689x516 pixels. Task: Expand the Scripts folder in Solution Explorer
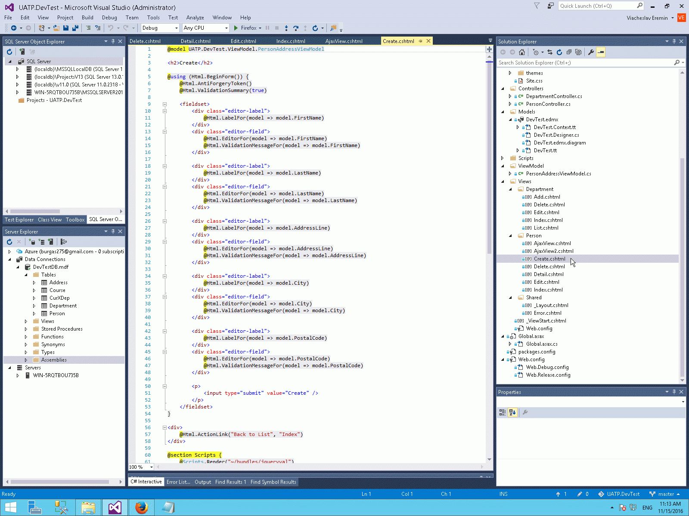503,158
